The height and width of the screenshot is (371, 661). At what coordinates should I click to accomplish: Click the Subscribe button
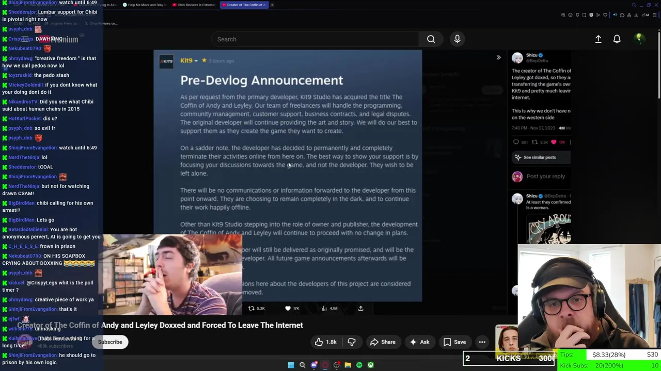pos(110,342)
